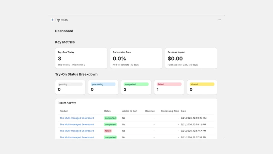Click the date 3/21/2026, 12:57:57 PM
The height and width of the screenshot is (154, 273).
pyautogui.click(x=193, y=131)
